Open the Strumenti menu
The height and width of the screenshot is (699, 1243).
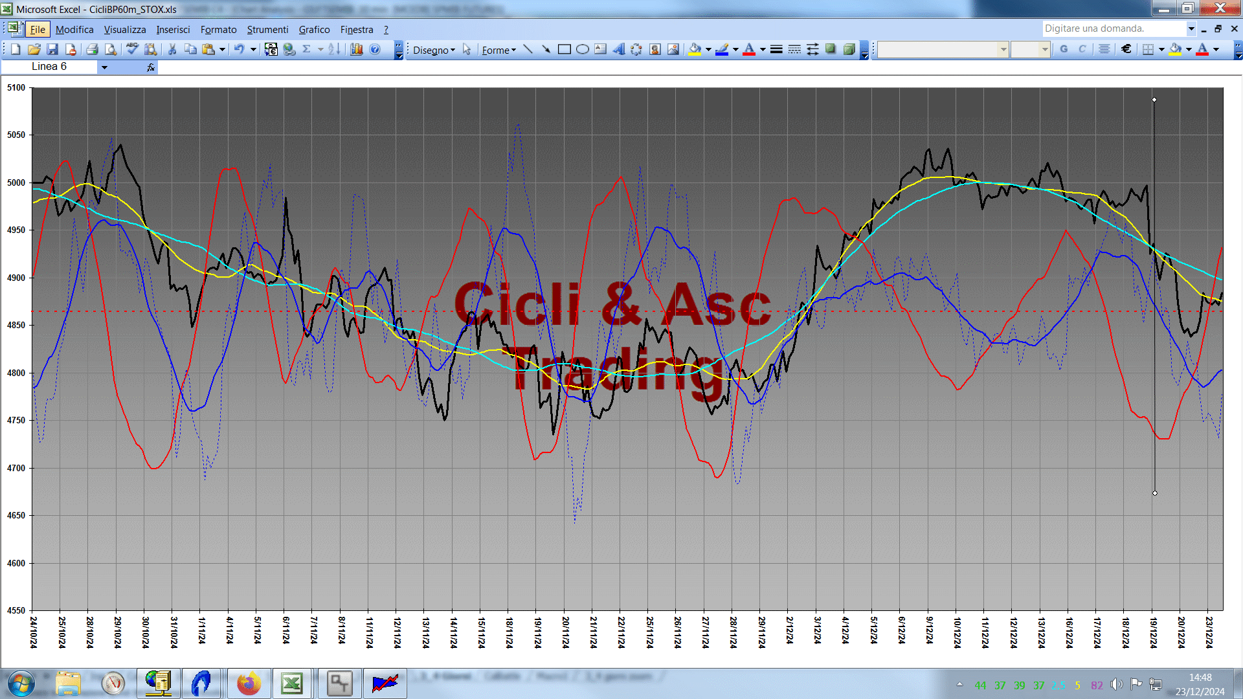pyautogui.click(x=267, y=30)
